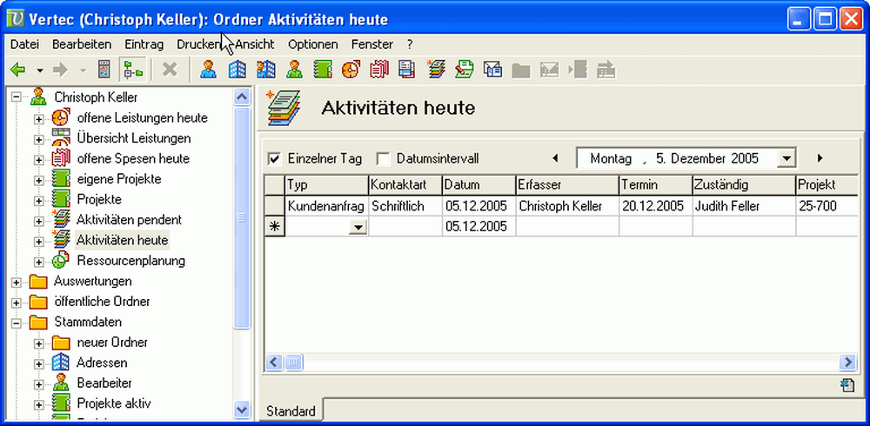Toggle the tree view toolbar button

(132, 70)
